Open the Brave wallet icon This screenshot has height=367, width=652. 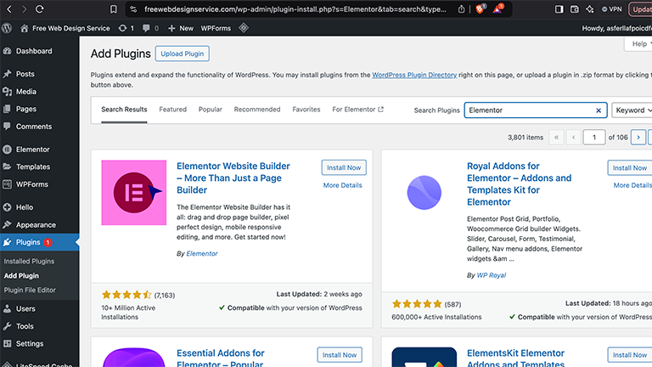click(x=574, y=9)
